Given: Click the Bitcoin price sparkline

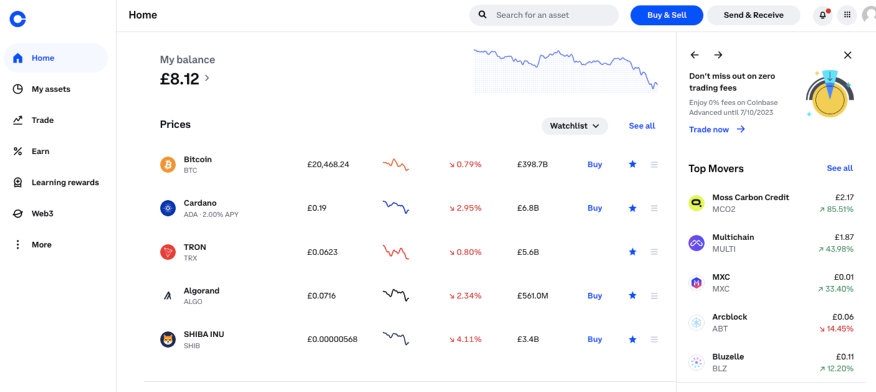Looking at the screenshot, I should tap(396, 165).
